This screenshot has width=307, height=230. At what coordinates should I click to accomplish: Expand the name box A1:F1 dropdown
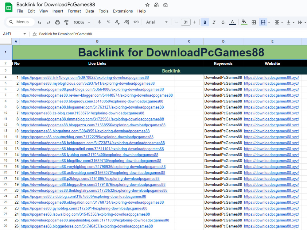pyautogui.click(x=25, y=34)
